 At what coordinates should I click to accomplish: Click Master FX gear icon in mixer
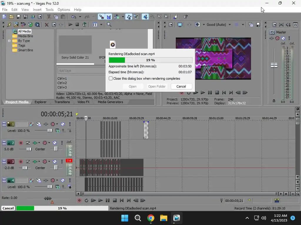click(x=277, y=38)
